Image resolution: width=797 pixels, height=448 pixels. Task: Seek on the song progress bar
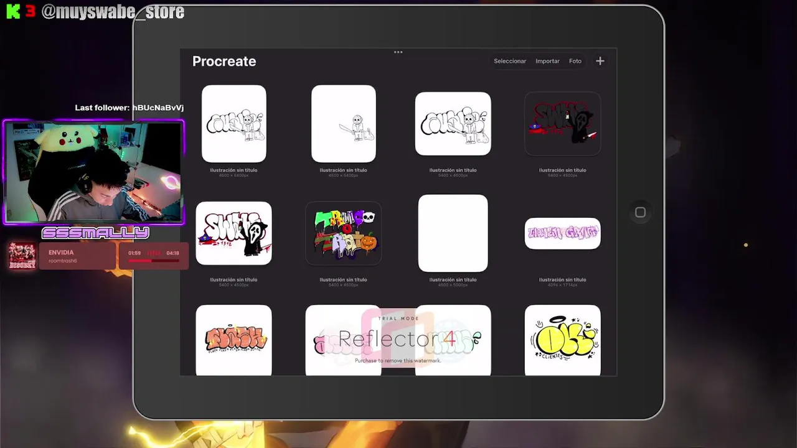(x=154, y=261)
